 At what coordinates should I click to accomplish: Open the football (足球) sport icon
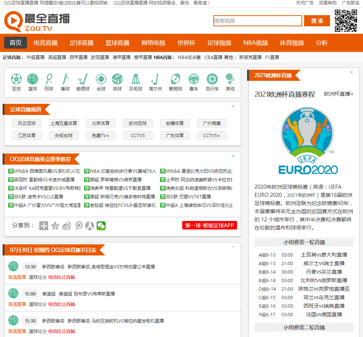point(16,79)
